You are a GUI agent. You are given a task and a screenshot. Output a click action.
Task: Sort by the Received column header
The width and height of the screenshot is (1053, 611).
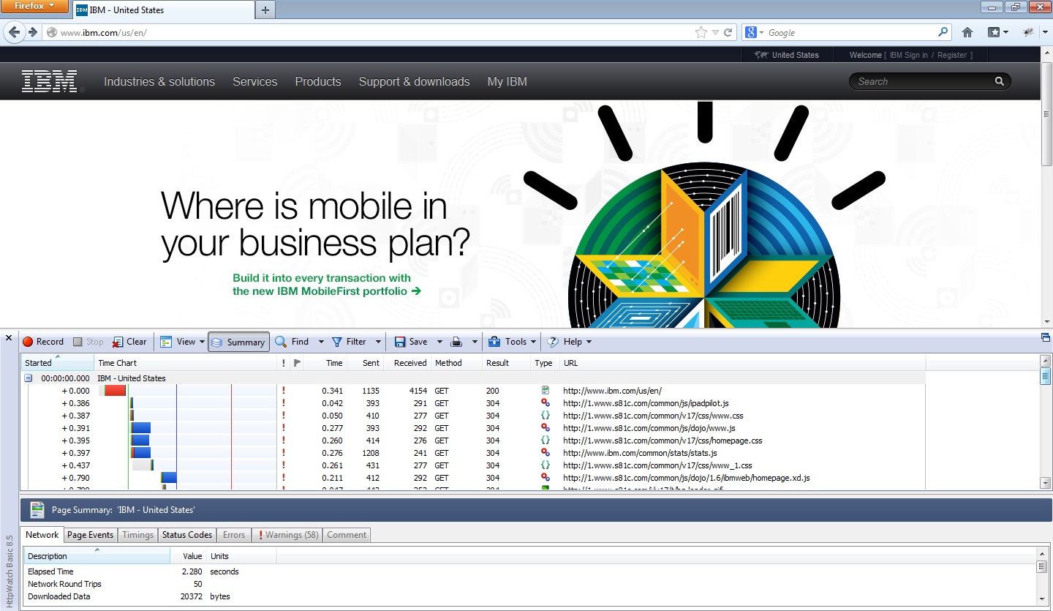pyautogui.click(x=408, y=363)
